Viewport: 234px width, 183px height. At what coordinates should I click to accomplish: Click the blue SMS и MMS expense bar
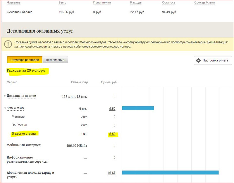(x=138, y=108)
